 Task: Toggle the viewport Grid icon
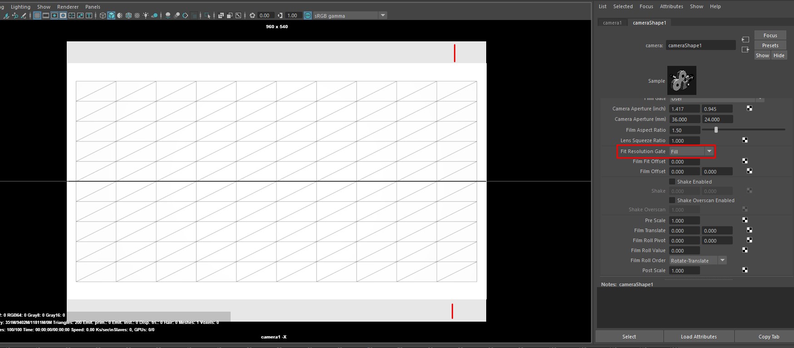(x=37, y=15)
